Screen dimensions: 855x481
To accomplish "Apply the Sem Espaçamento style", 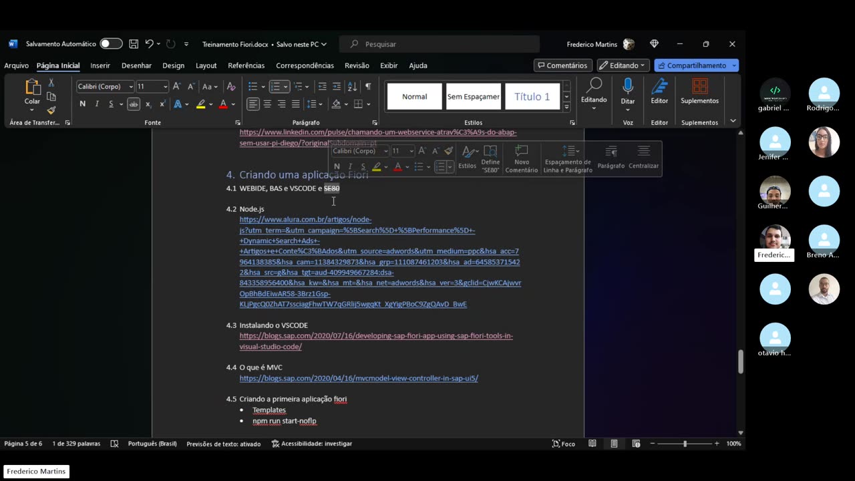I will pyautogui.click(x=473, y=97).
